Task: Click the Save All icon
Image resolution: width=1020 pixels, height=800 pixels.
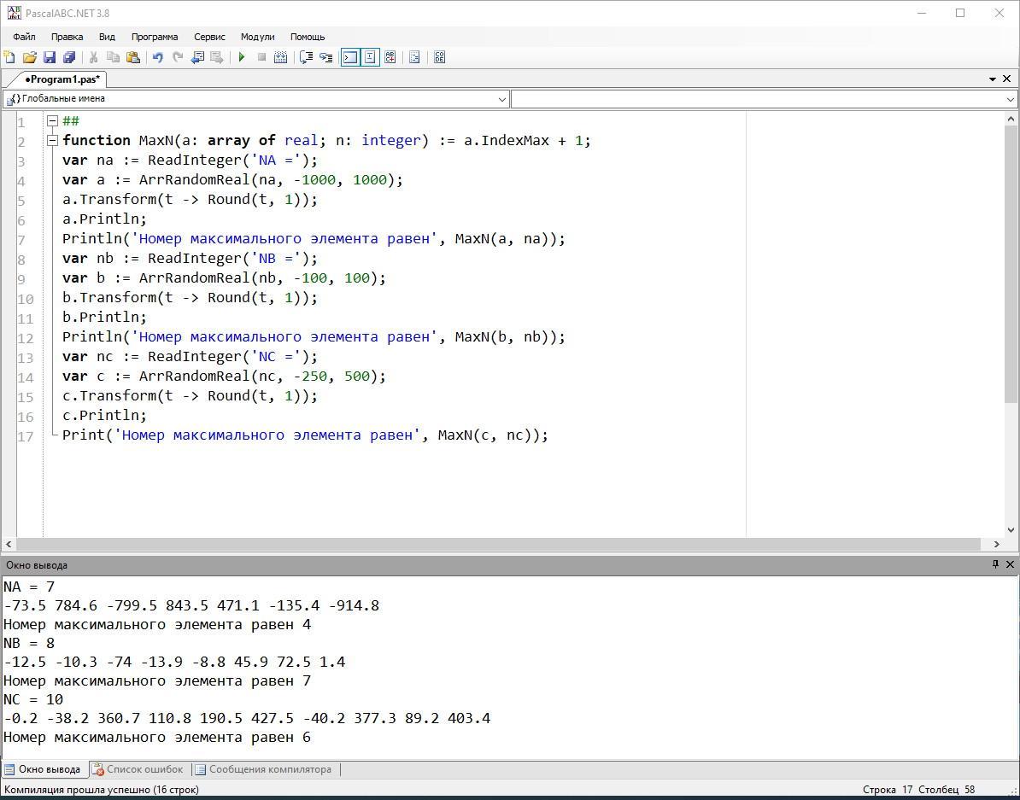Action: point(69,57)
